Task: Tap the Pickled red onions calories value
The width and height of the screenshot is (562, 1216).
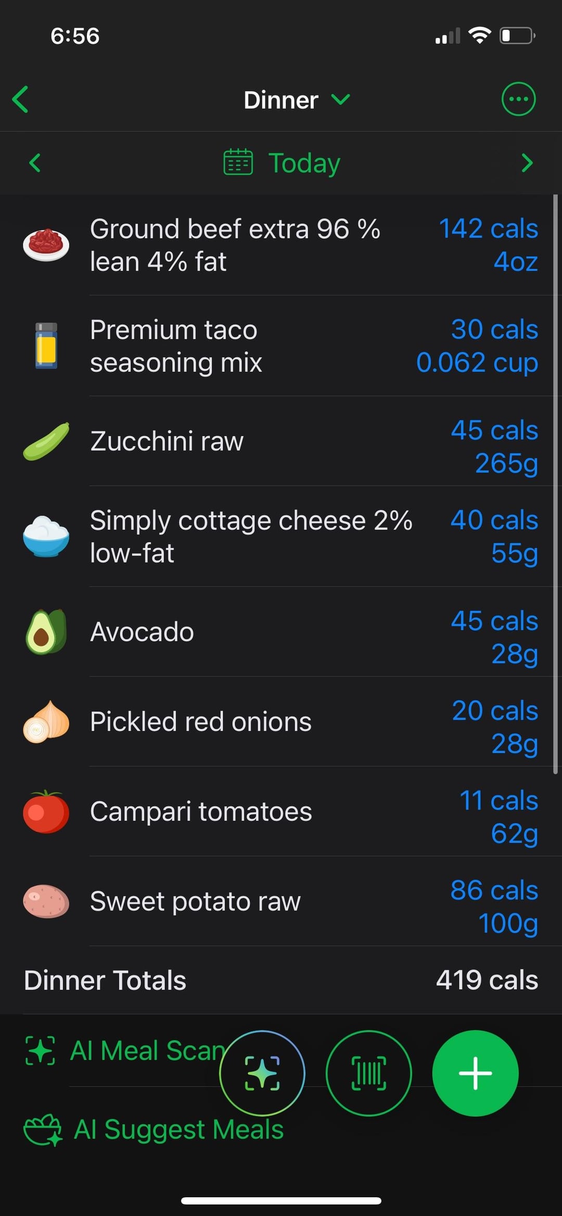Action: tap(494, 710)
